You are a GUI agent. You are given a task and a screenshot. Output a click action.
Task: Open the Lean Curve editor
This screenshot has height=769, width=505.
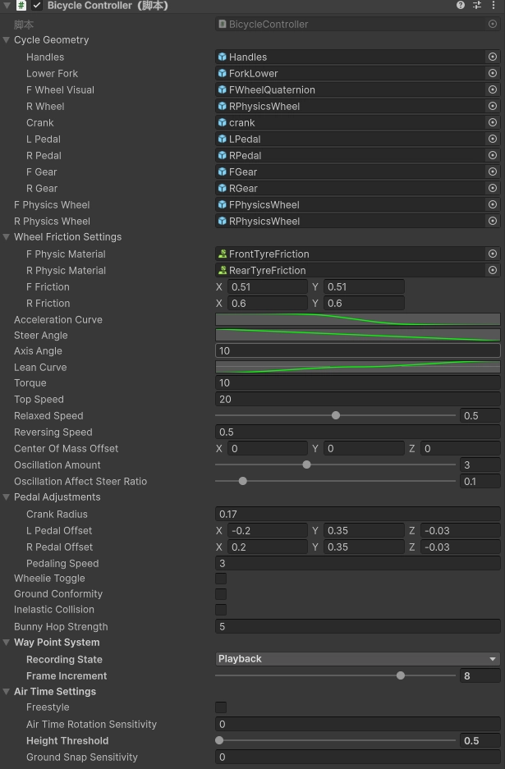point(358,367)
